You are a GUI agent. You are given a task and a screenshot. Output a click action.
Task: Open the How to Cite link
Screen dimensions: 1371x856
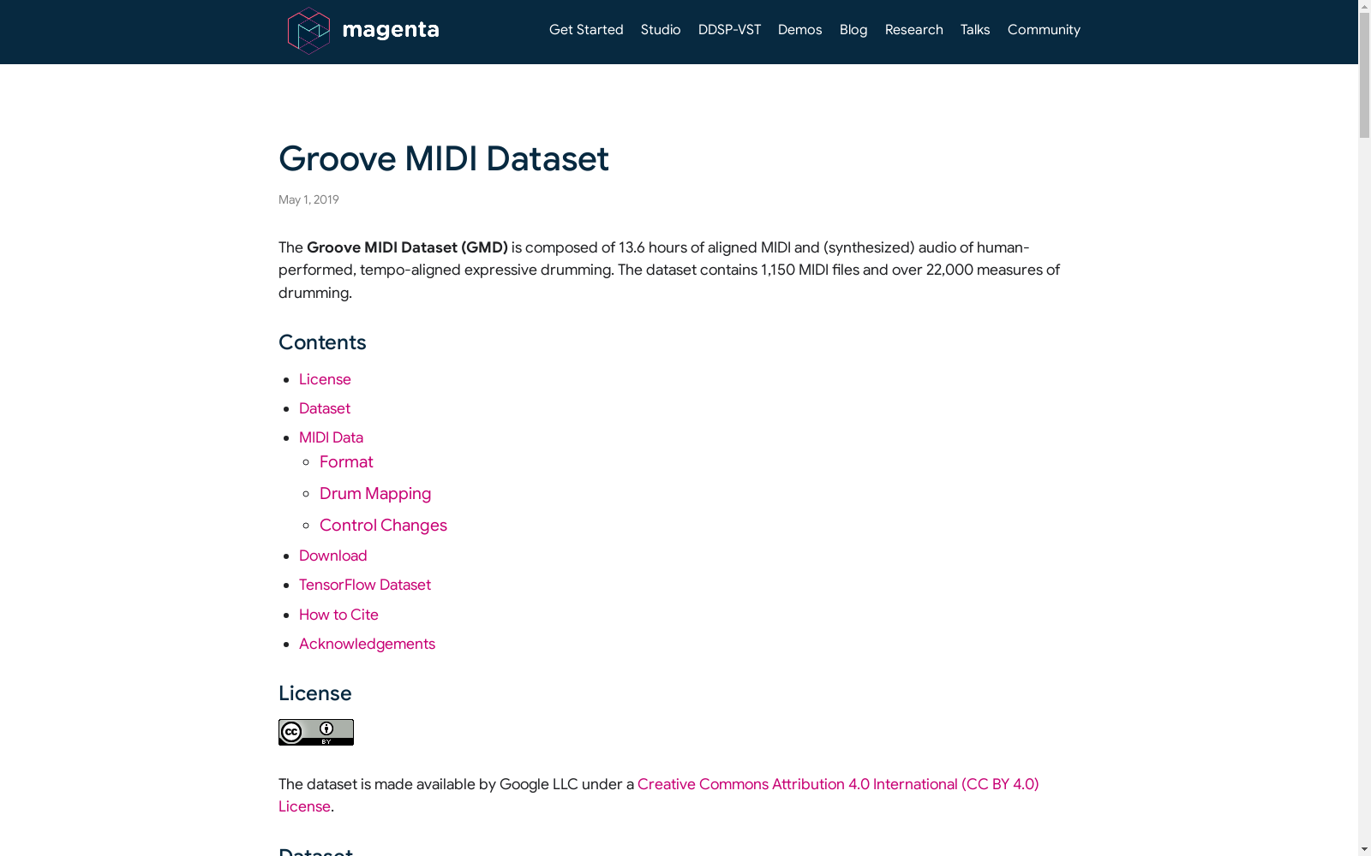point(338,615)
